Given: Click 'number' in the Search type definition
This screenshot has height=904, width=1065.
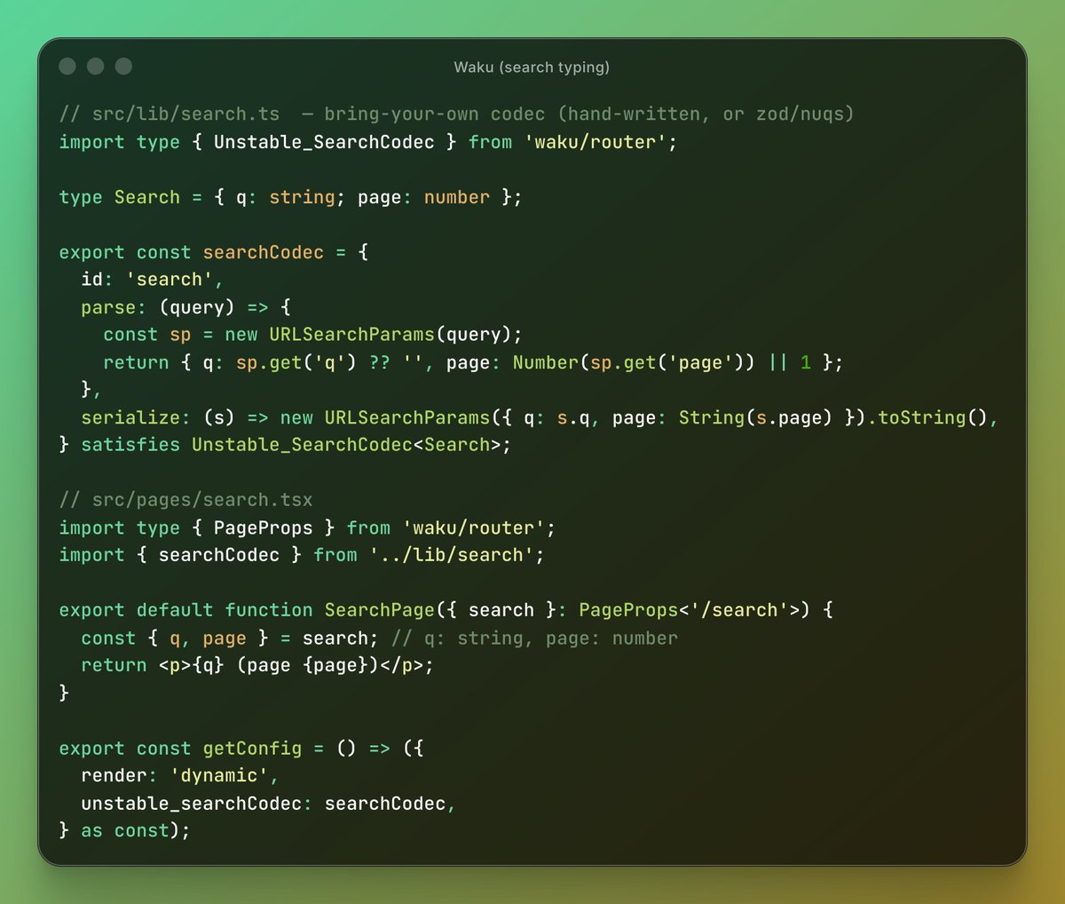Looking at the screenshot, I should [x=456, y=197].
